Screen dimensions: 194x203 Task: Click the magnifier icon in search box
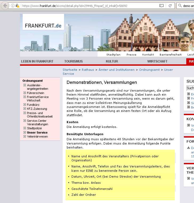[x=180, y=6]
